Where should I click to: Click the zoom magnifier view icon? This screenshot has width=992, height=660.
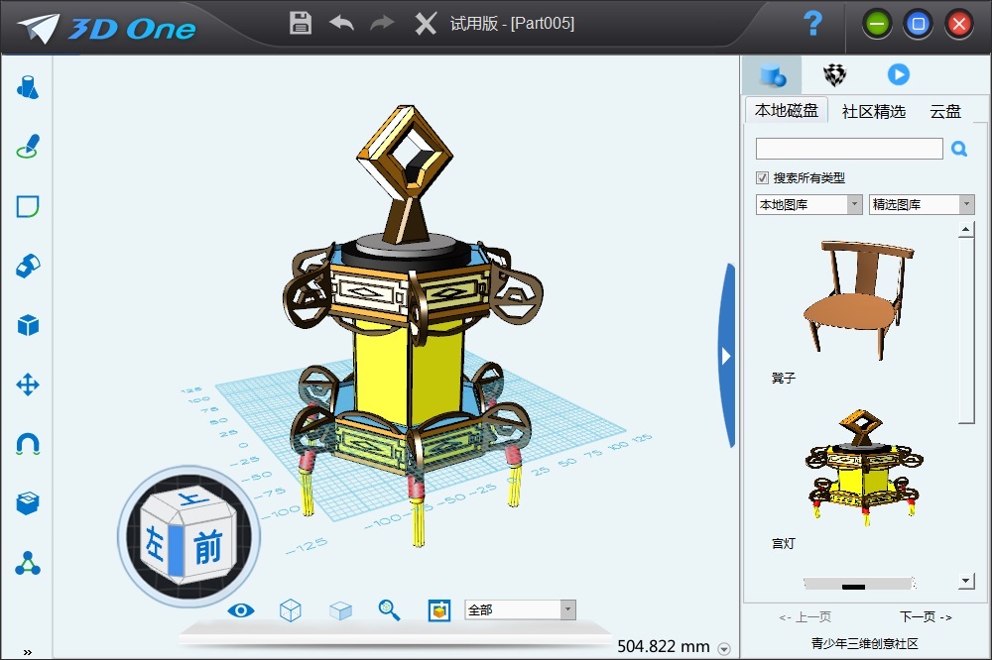coord(389,610)
